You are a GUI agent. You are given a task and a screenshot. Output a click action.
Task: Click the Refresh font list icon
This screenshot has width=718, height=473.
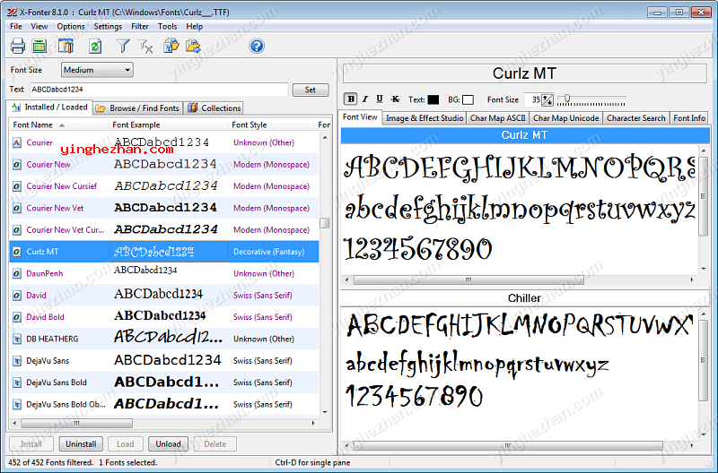click(95, 47)
